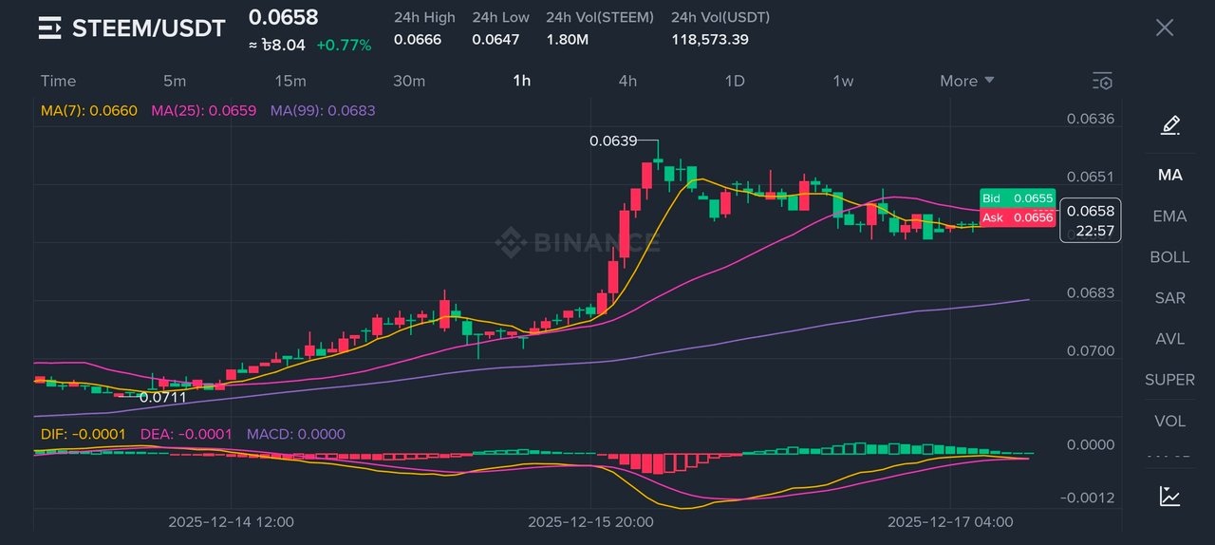1215x545 pixels.
Task: Open the chart type line icon
Action: [x=1170, y=496]
